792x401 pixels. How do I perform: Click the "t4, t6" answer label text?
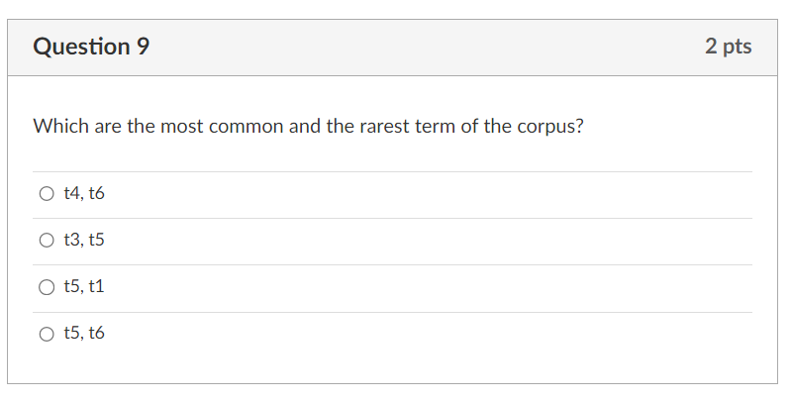[83, 194]
